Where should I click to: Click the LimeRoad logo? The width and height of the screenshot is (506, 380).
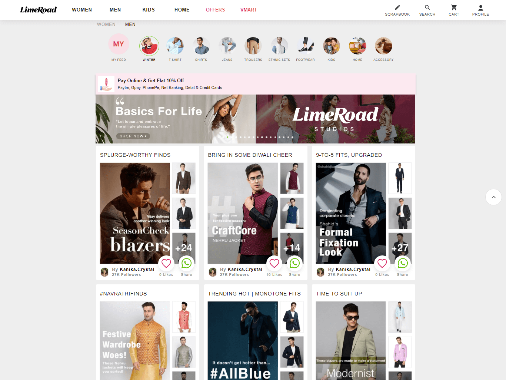39,10
